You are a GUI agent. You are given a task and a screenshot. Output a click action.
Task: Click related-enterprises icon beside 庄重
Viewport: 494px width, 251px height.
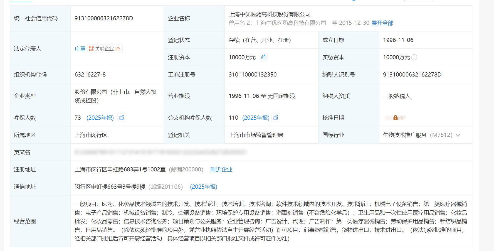91,49
